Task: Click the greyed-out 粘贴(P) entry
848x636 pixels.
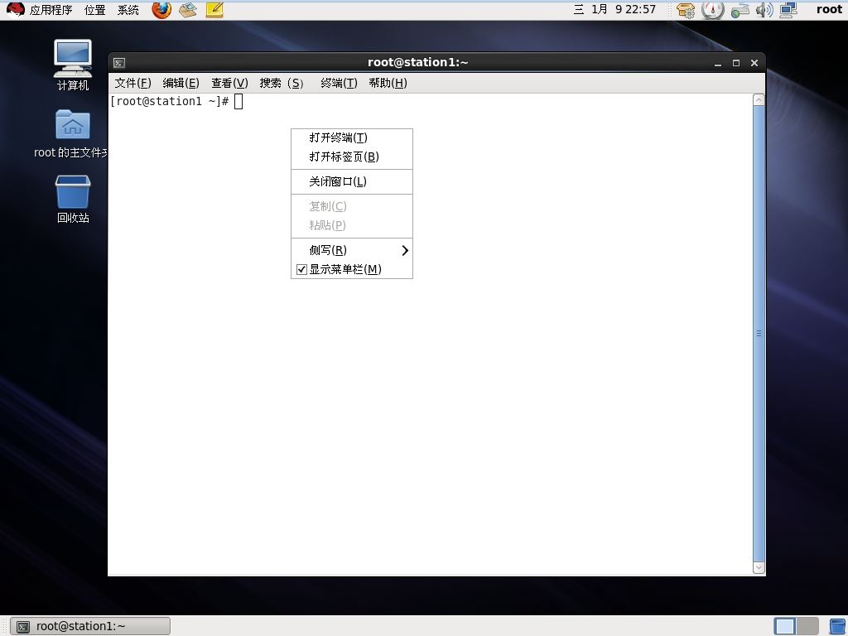Action: pyautogui.click(x=351, y=225)
